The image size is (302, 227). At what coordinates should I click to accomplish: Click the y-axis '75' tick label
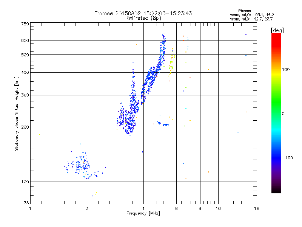coord(26,203)
